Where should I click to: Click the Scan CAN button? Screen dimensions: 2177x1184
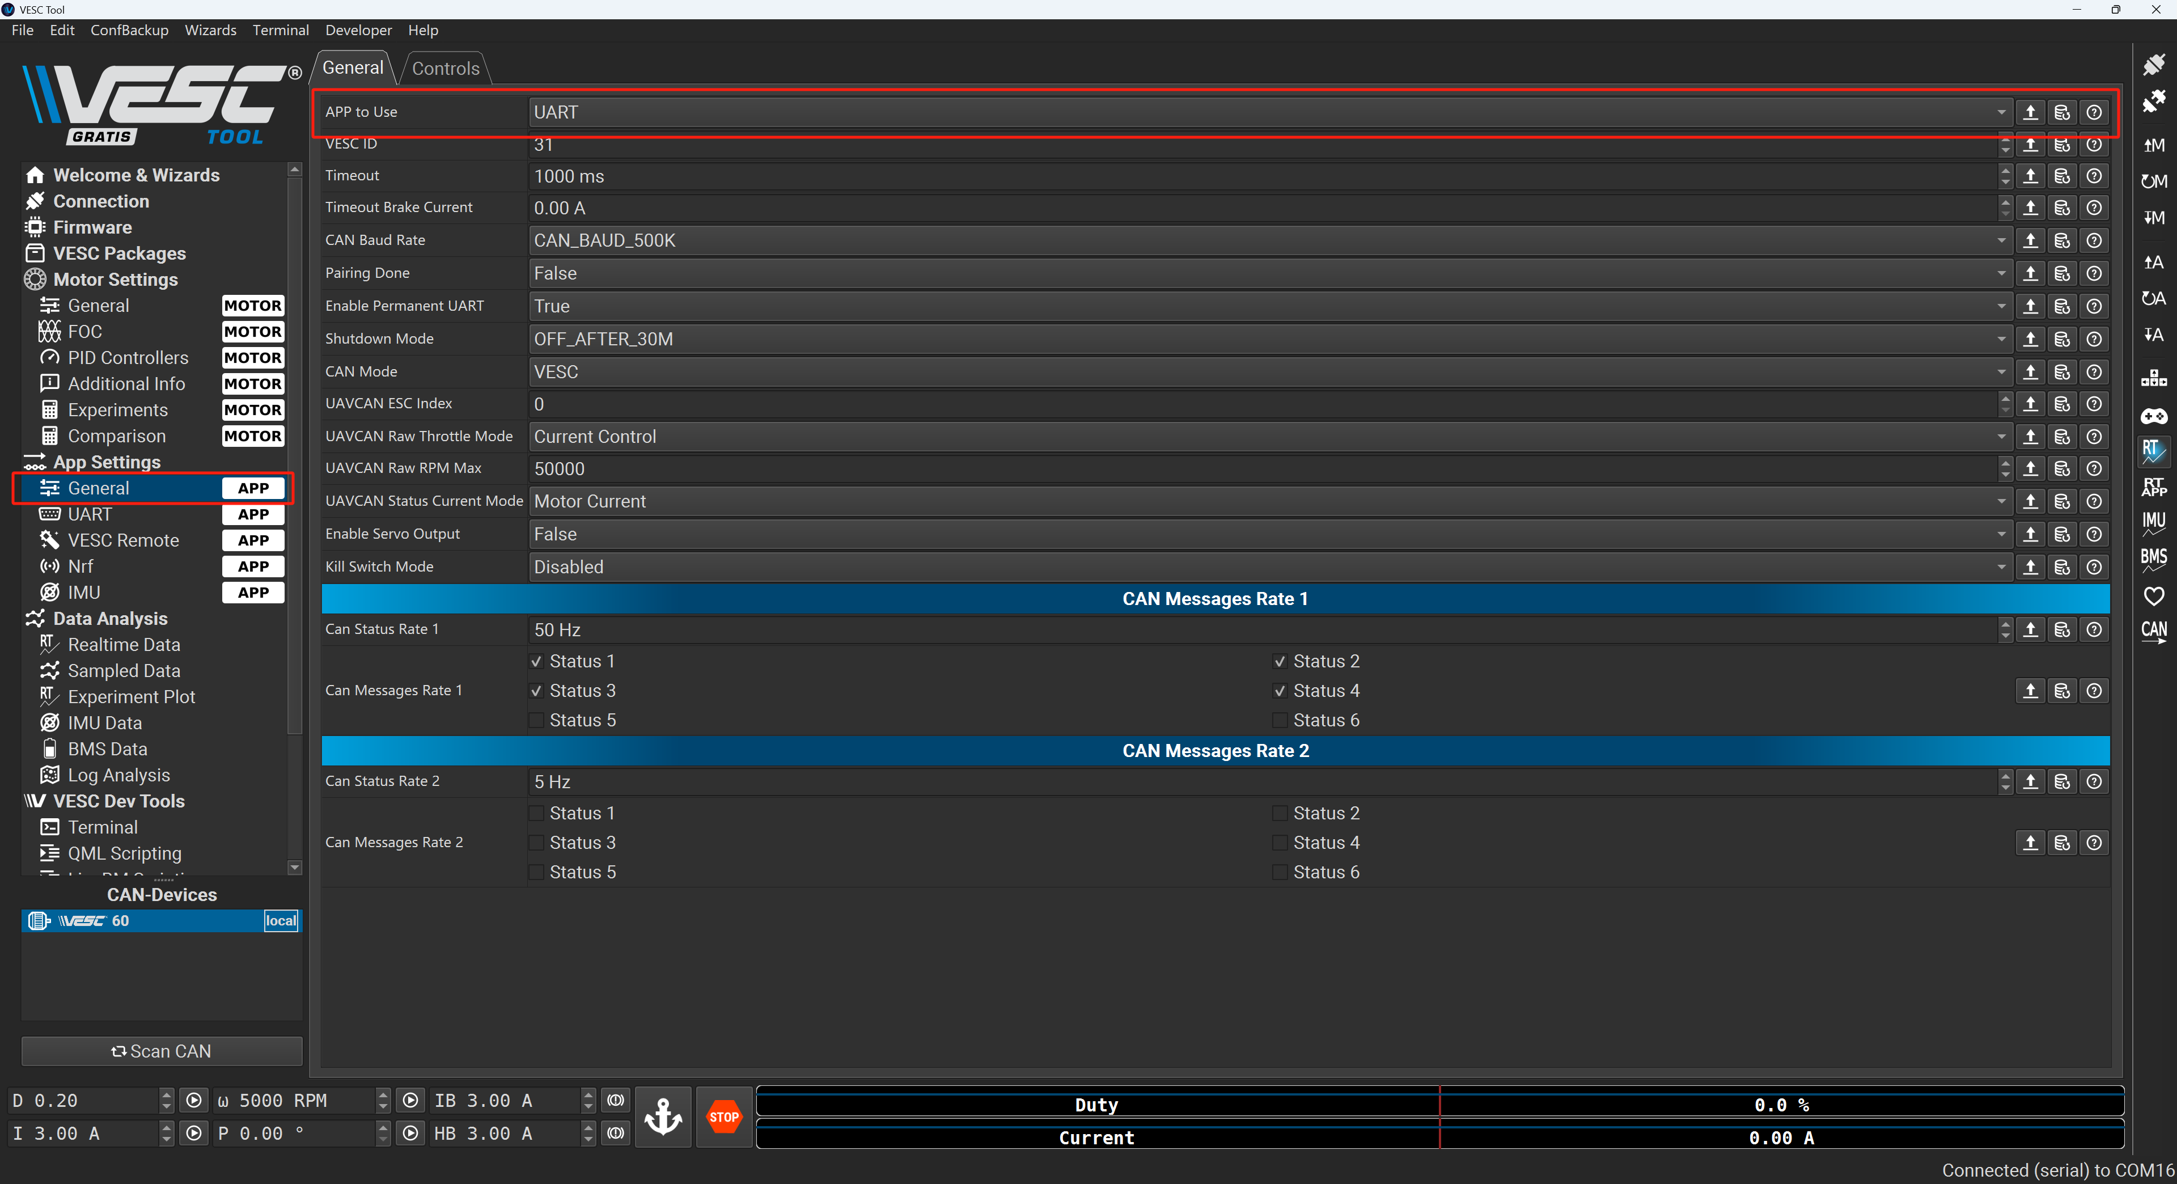tap(162, 1051)
